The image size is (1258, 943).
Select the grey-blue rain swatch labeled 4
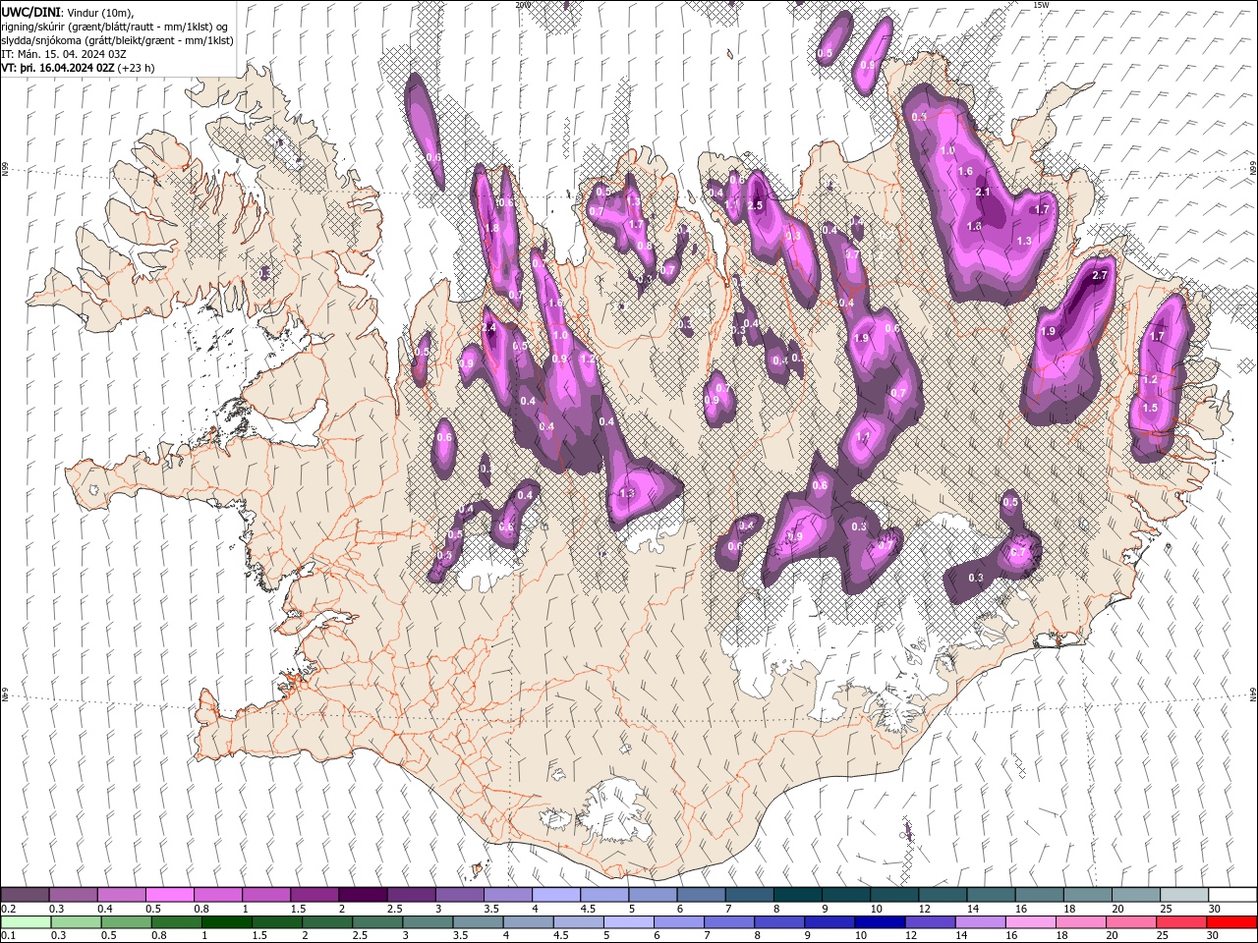pyautogui.click(x=528, y=922)
